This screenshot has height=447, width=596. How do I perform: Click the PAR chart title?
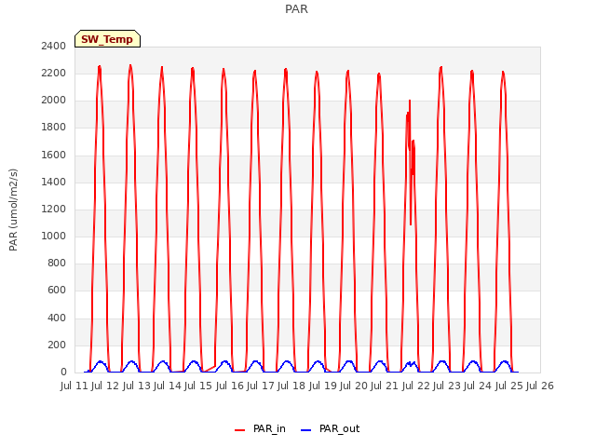coord(296,9)
